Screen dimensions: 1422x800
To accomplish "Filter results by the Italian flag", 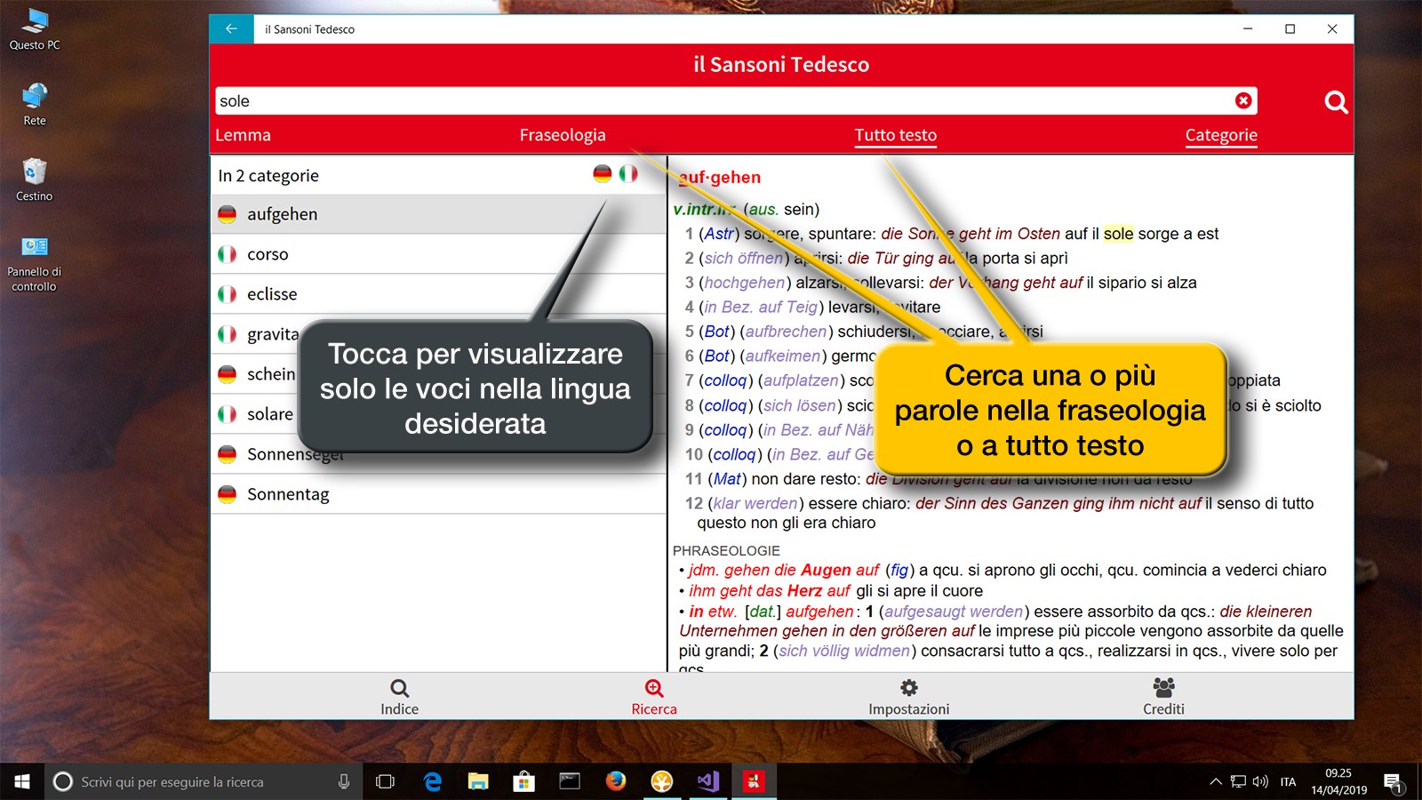I will (628, 174).
